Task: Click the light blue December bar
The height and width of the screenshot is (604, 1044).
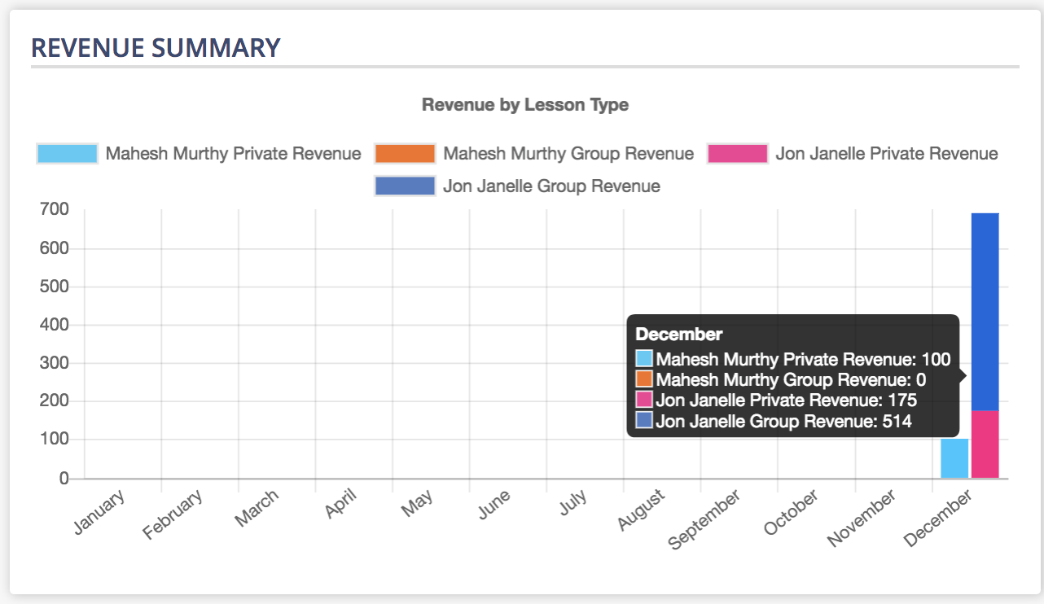Action: tap(954, 459)
